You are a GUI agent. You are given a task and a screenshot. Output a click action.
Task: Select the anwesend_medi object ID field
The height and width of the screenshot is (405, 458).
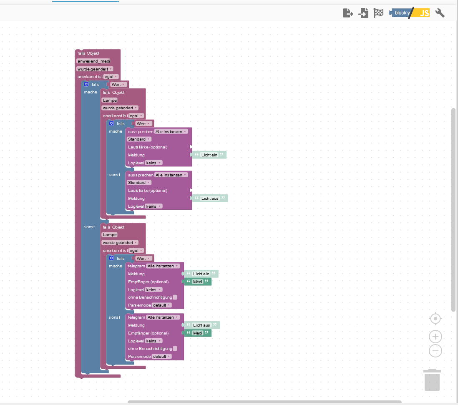(93, 61)
